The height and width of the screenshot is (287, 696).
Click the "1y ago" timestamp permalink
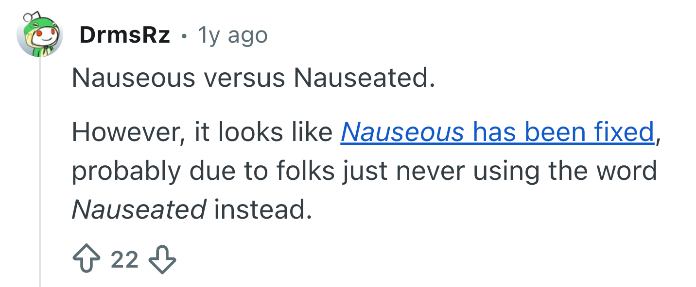pos(232,35)
